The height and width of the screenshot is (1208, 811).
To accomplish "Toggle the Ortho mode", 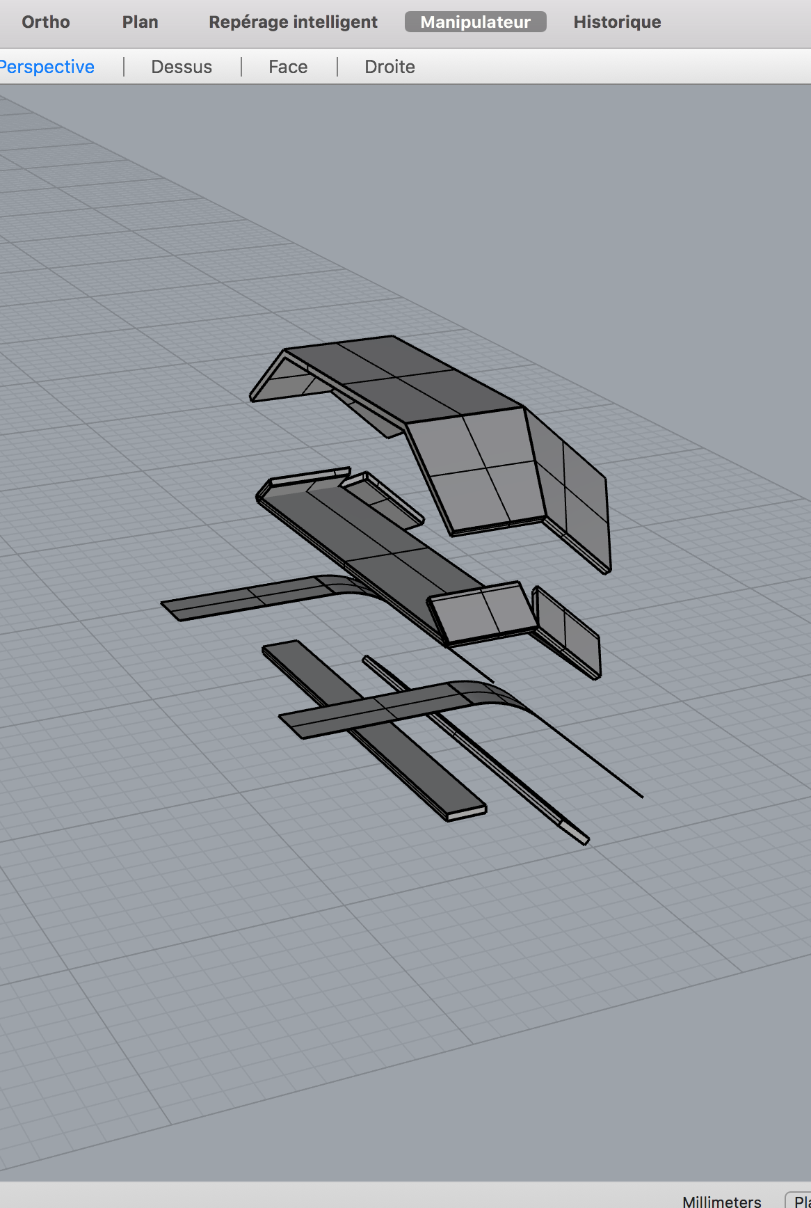I will click(46, 22).
